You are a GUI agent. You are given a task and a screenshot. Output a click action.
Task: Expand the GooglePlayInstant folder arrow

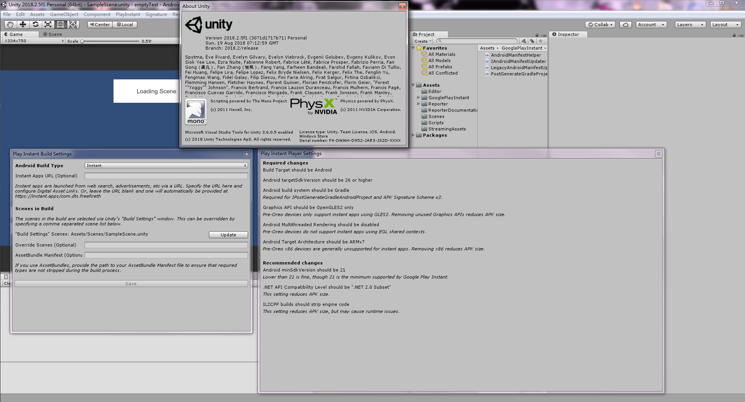click(x=419, y=98)
